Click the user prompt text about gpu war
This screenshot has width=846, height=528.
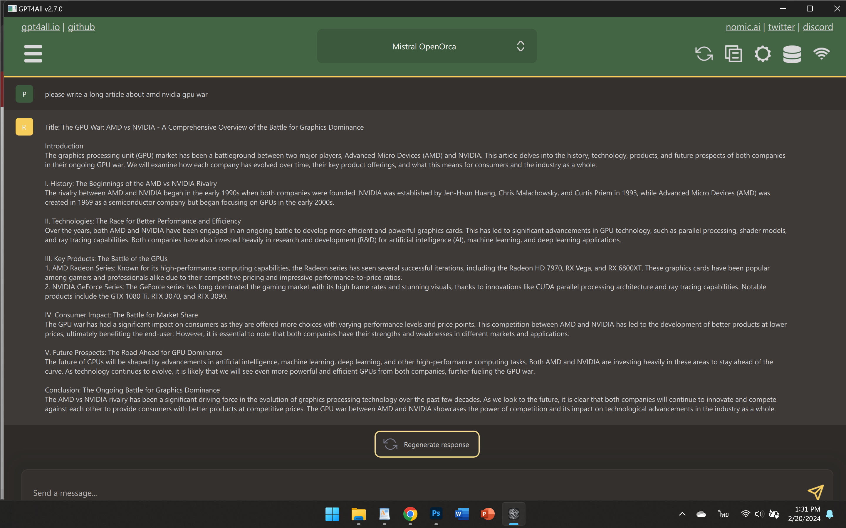pos(126,94)
